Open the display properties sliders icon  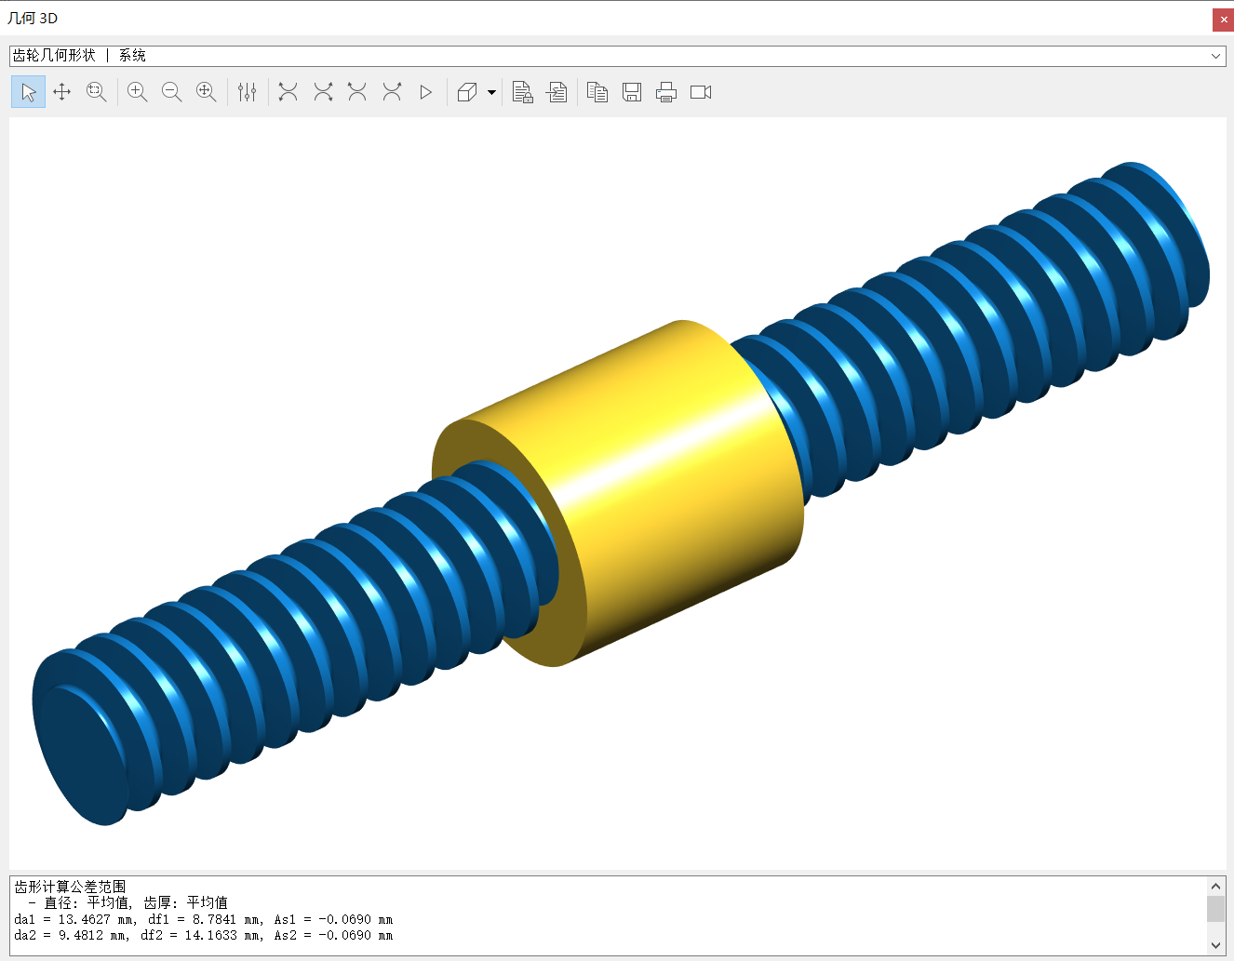pyautogui.click(x=247, y=92)
